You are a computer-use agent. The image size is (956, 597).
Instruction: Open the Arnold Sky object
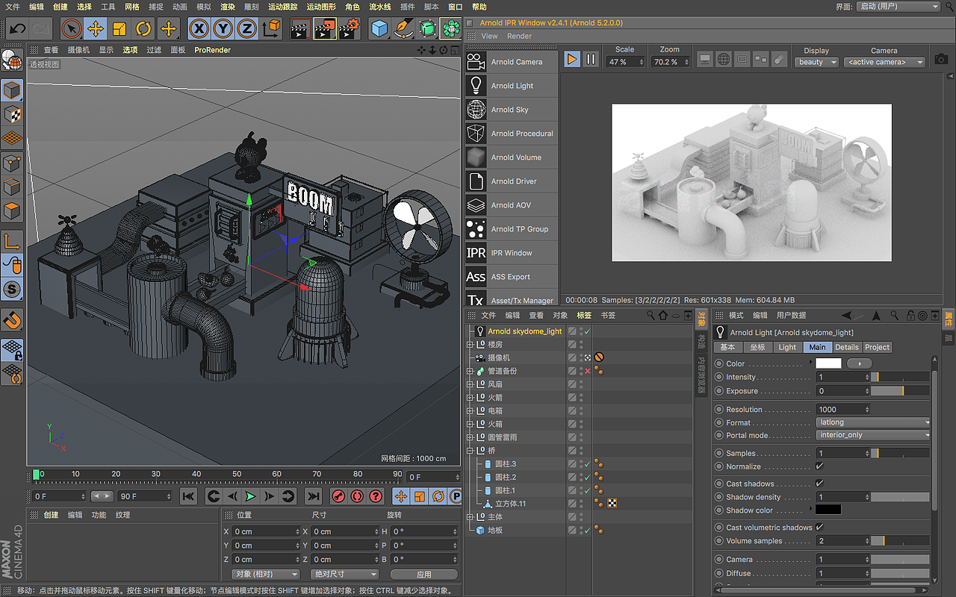click(510, 110)
